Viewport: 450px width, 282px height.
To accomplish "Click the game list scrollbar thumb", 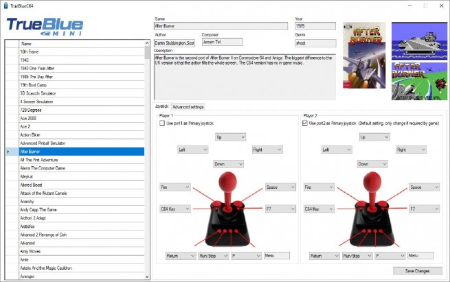I will (147, 52).
